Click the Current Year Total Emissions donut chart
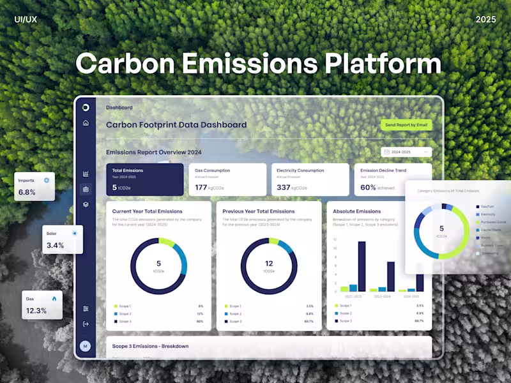Viewport: 511px width, 383px height. click(x=158, y=266)
